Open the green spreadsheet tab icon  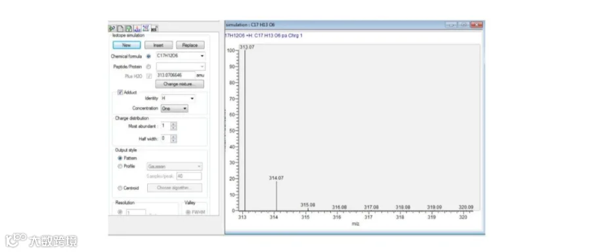(x=129, y=29)
